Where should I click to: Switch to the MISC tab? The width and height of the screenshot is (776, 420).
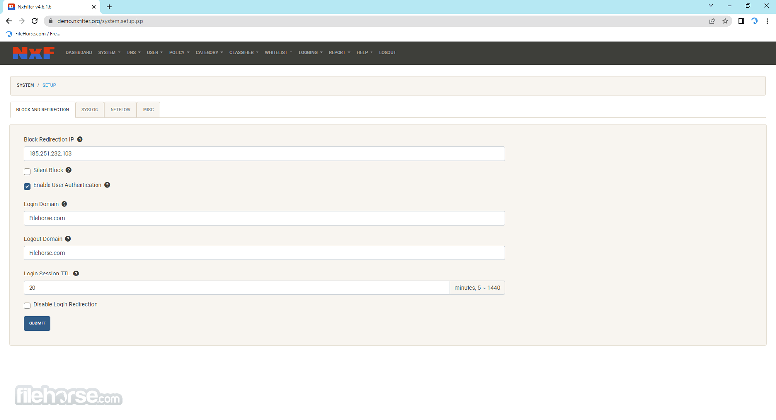(148, 110)
